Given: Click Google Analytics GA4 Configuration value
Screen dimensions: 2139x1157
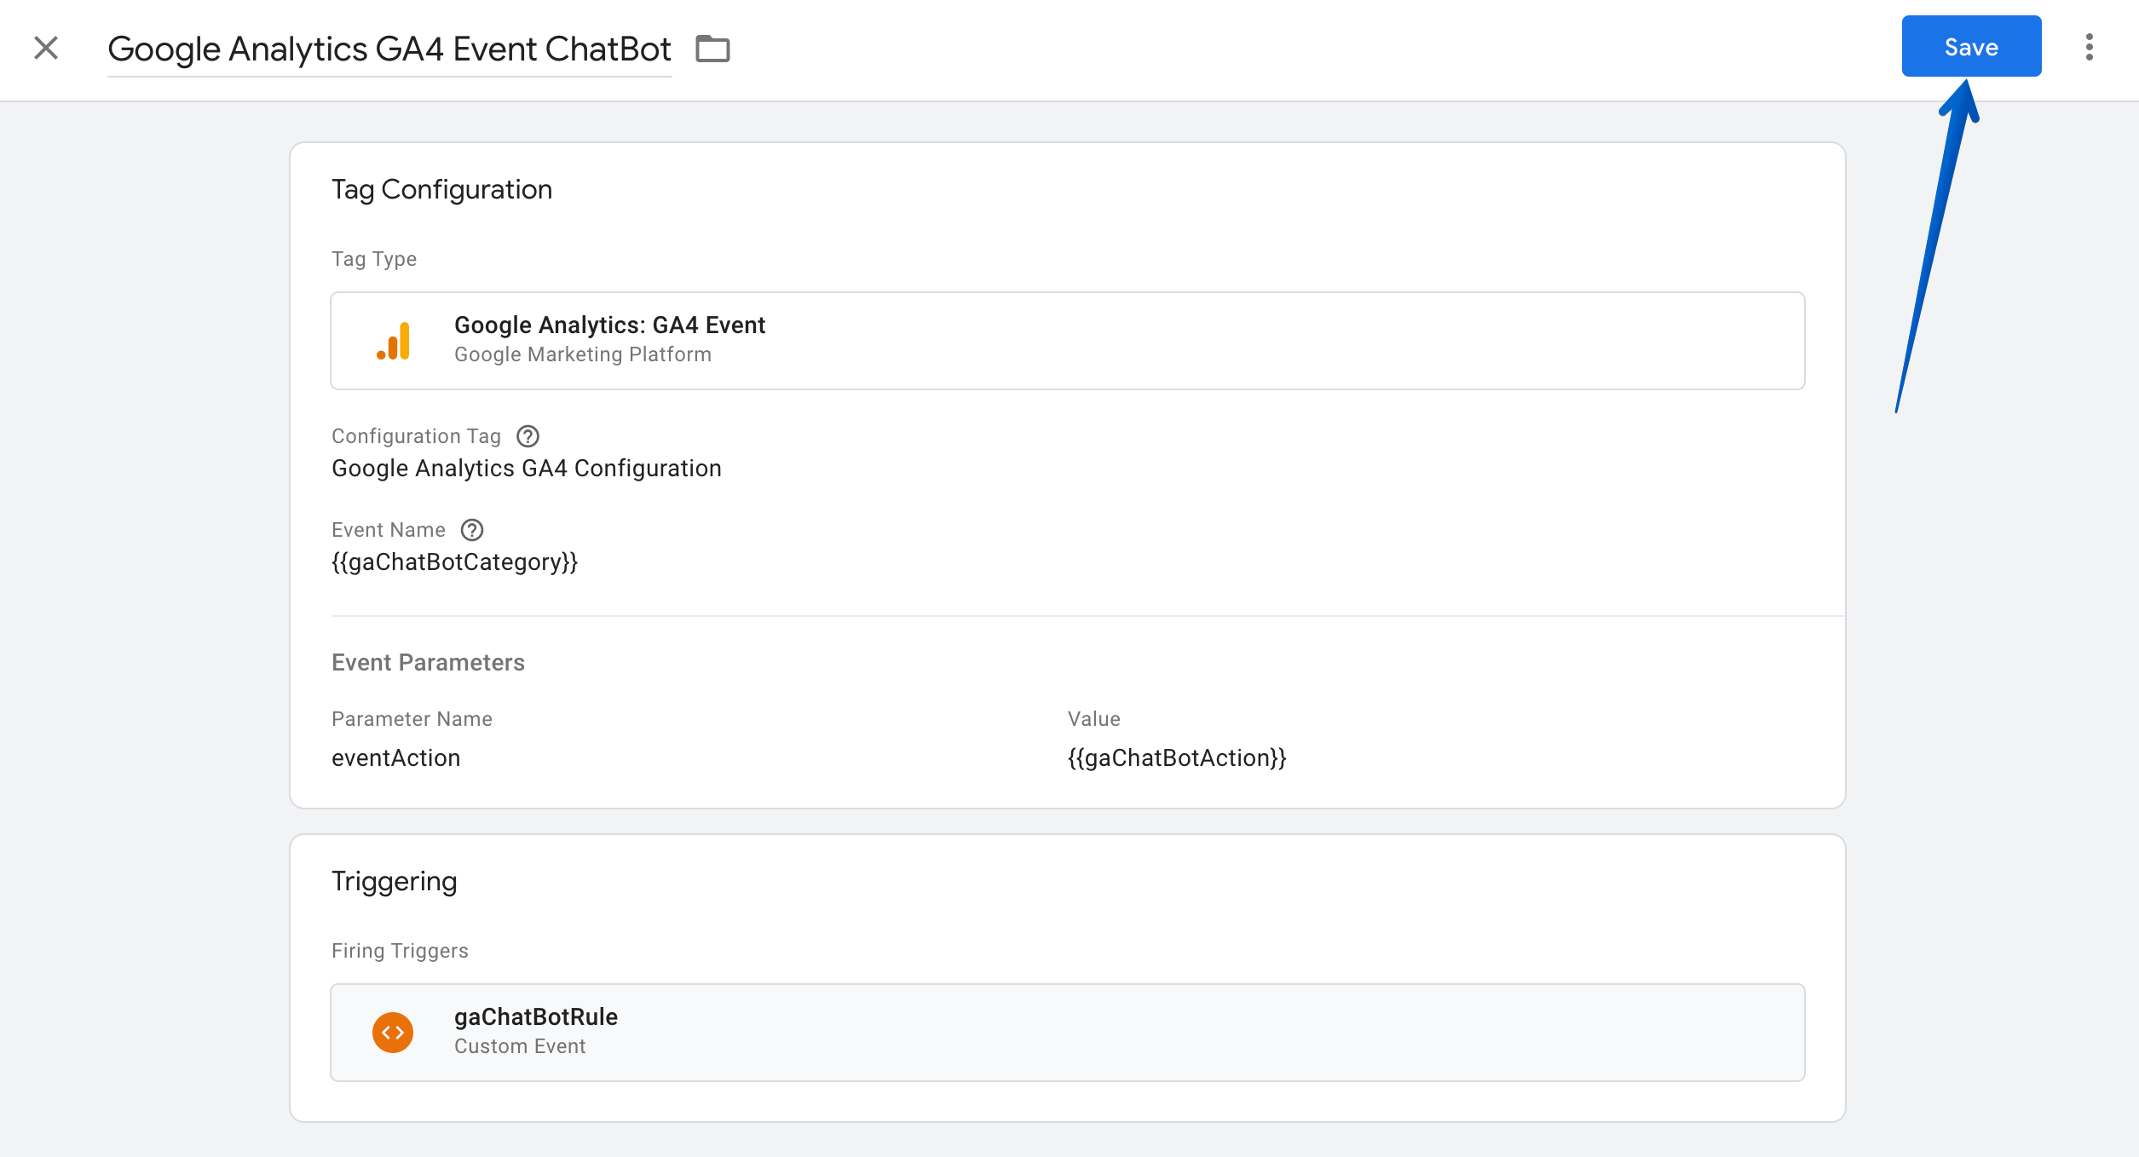Looking at the screenshot, I should [526, 469].
